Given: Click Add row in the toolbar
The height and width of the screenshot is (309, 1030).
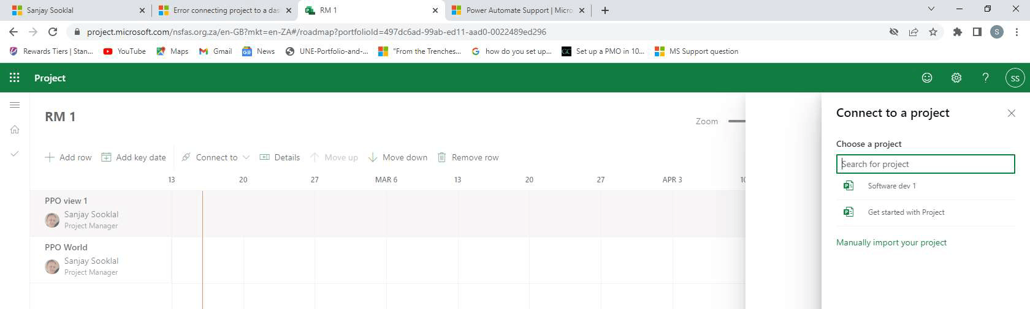Looking at the screenshot, I should point(68,157).
